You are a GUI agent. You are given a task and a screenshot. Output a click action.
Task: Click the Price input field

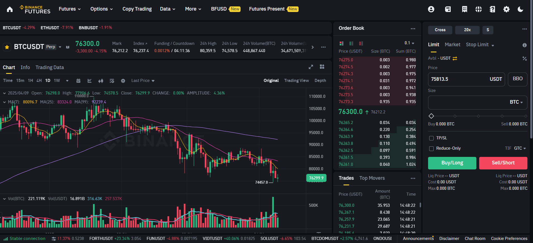tap(459, 79)
